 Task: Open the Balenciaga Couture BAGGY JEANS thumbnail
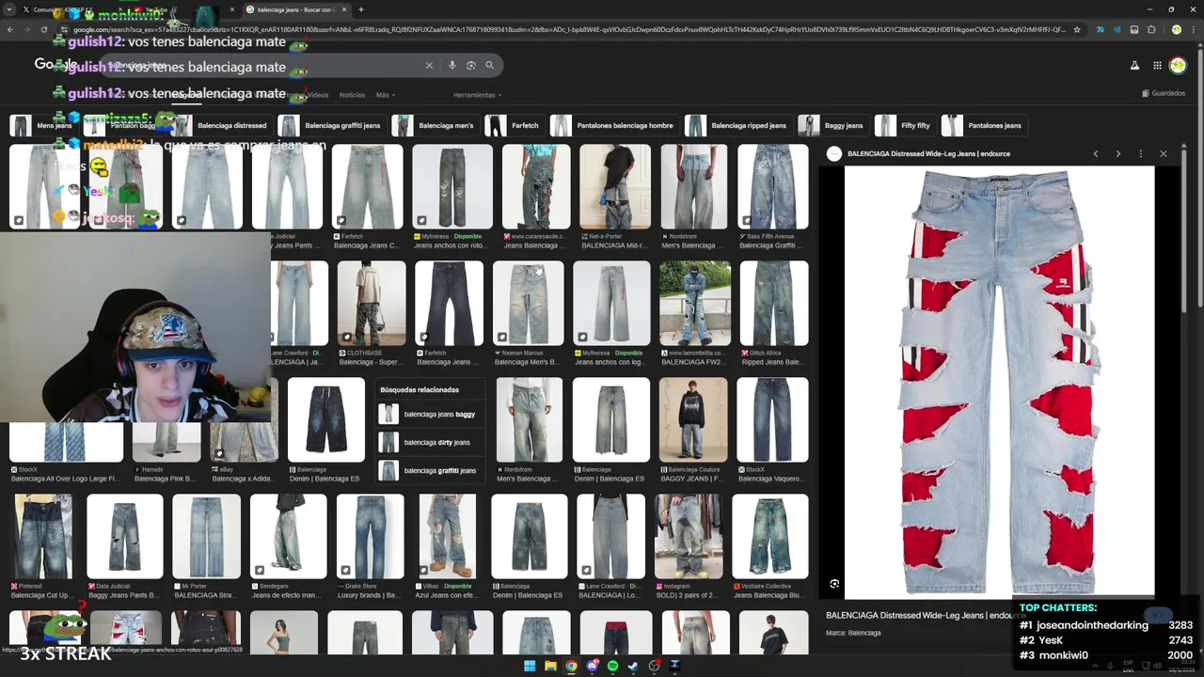click(693, 419)
